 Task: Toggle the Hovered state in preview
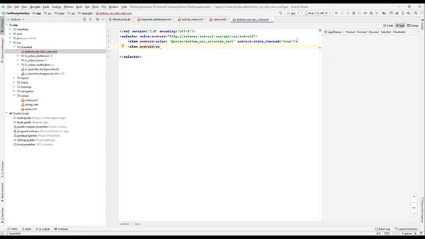tap(374, 32)
